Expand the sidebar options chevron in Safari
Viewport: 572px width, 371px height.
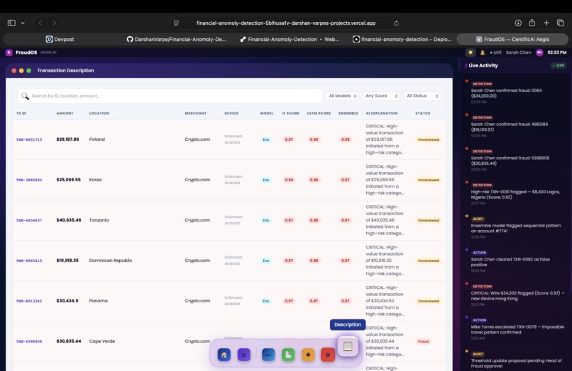click(x=23, y=23)
